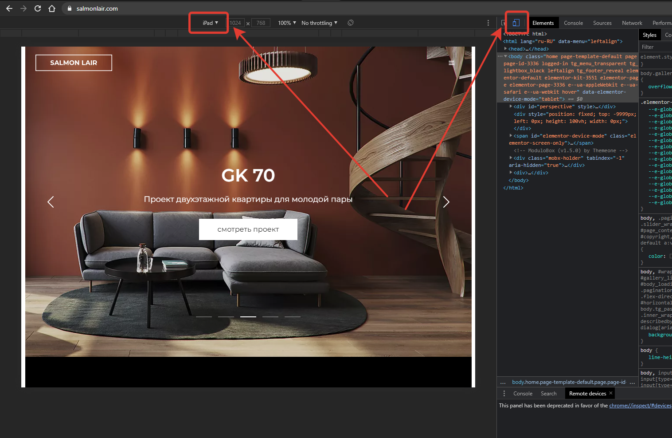Screen dimensions: 672x438
Task: Open the chrome://inspect/#devices link
Action: click(640, 406)
